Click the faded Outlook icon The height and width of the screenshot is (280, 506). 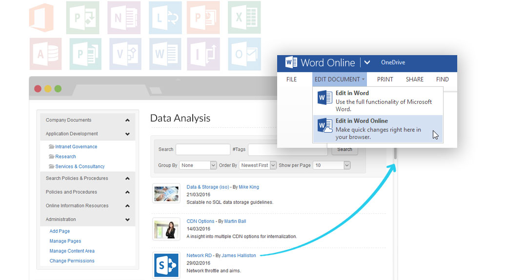(x=244, y=54)
